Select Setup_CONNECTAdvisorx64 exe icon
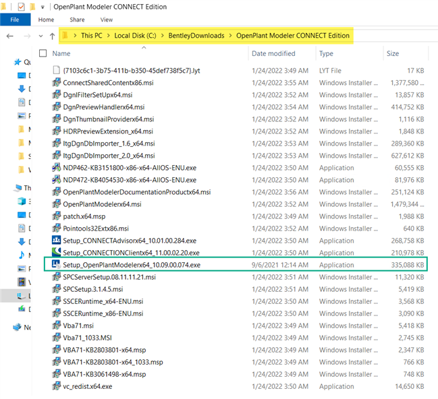The image size is (438, 399). (x=57, y=240)
